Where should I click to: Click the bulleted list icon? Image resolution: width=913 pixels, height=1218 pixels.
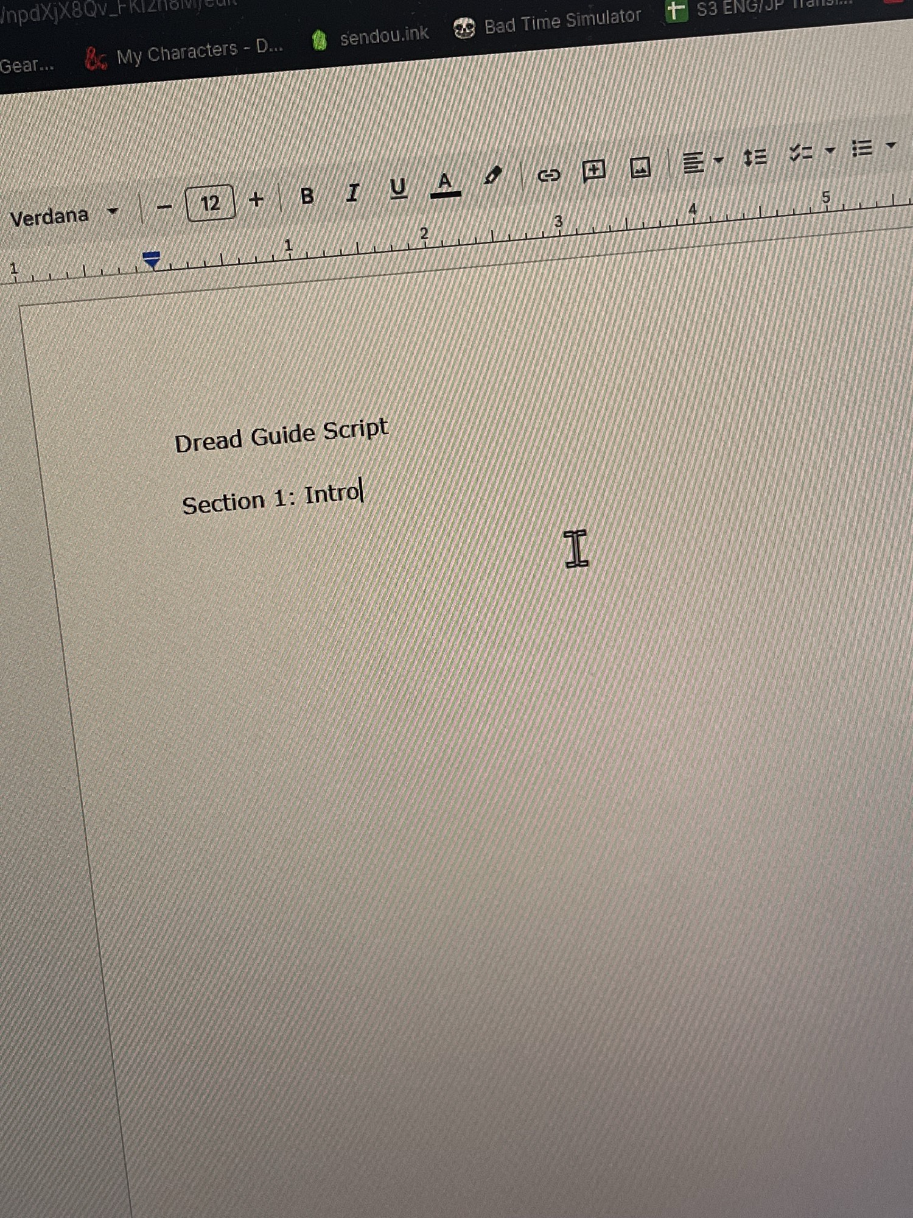[862, 148]
